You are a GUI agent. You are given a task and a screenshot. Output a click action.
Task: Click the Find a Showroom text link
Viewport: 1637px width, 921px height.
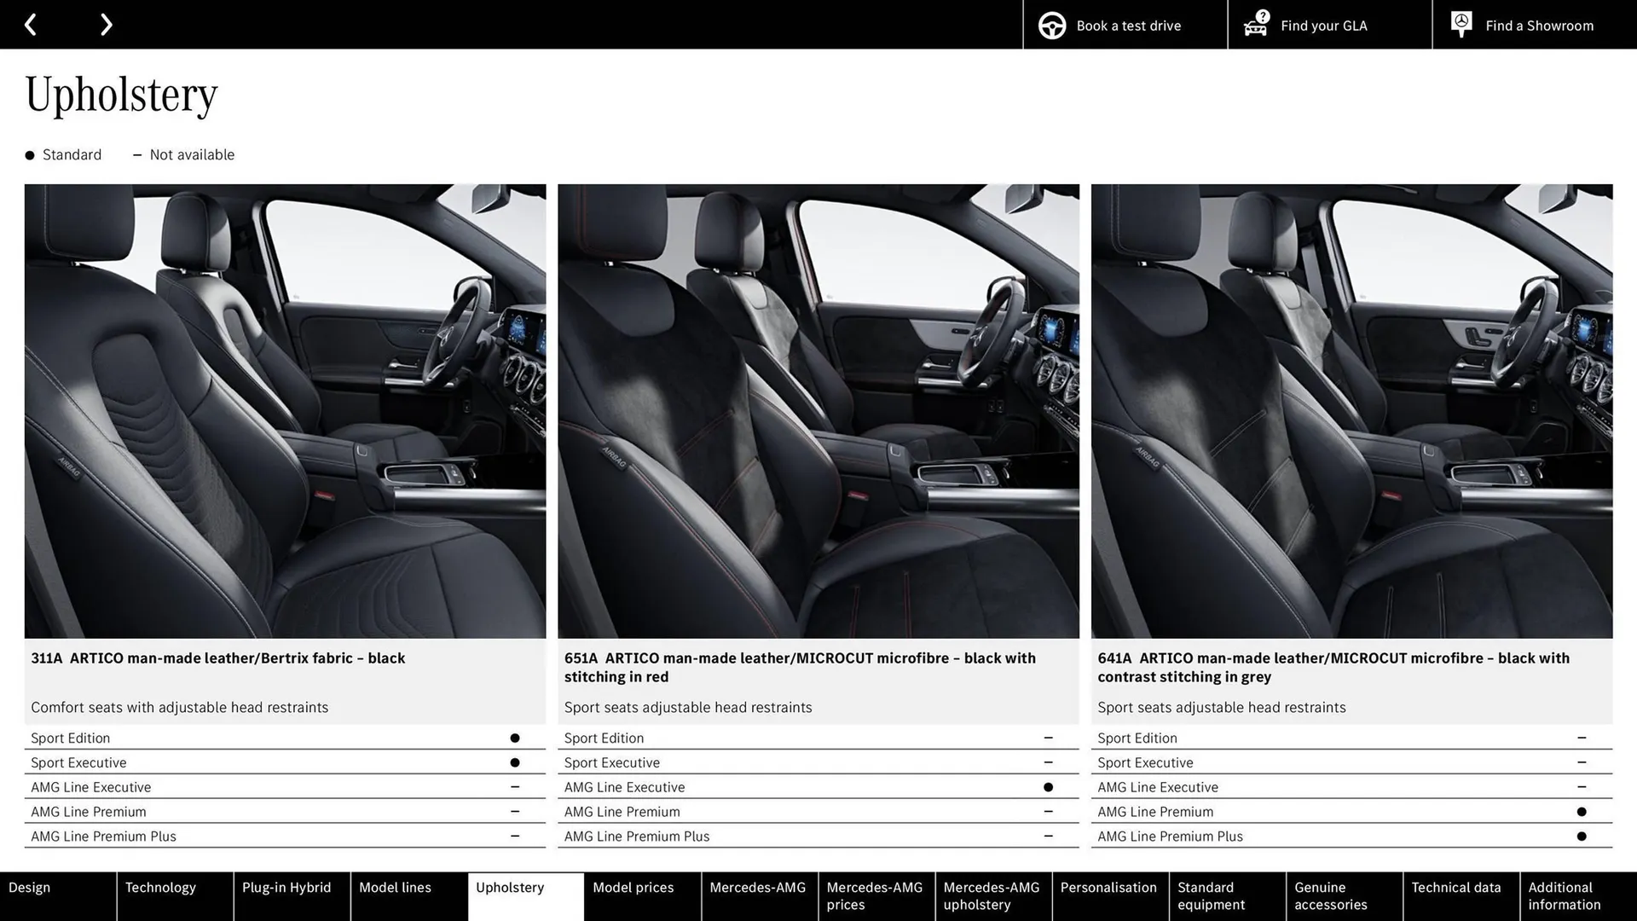1539,25
